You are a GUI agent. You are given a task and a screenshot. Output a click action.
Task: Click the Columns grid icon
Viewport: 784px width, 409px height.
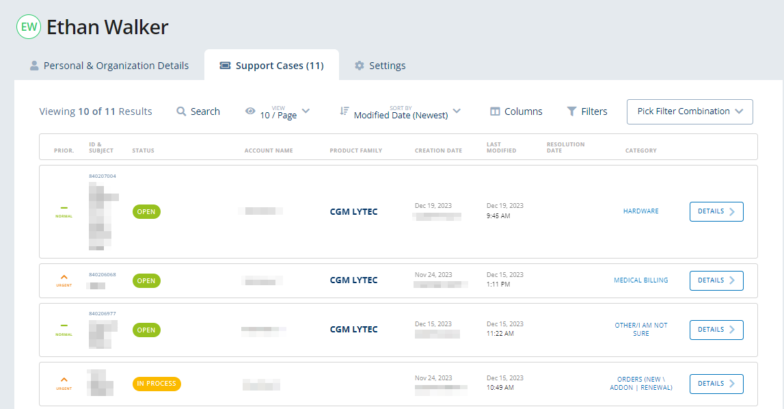tap(496, 111)
